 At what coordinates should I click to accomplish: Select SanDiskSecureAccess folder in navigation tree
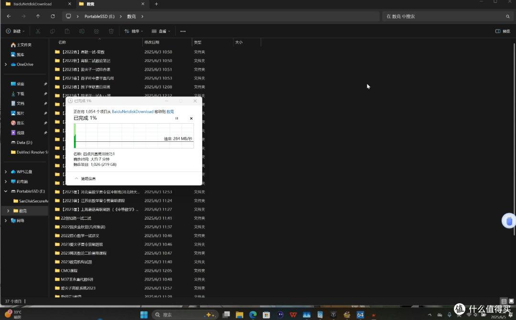coord(30,201)
